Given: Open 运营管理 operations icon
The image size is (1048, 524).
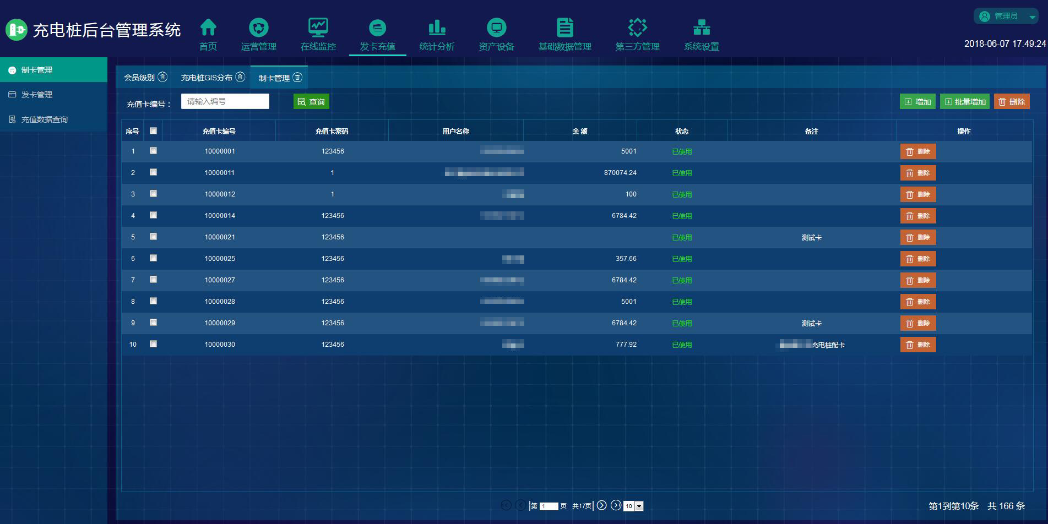Looking at the screenshot, I should 258,28.
